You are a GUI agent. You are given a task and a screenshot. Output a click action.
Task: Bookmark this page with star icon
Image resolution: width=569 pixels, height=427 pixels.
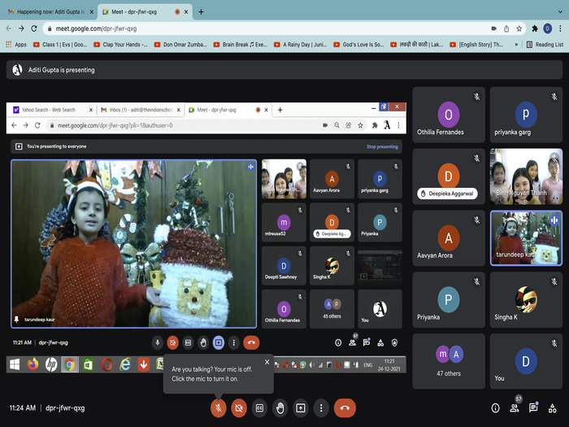click(x=519, y=28)
